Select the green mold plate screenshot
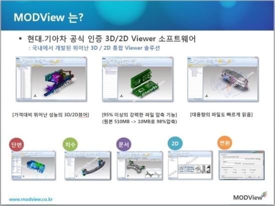The image size is (275, 206). tap(137, 79)
